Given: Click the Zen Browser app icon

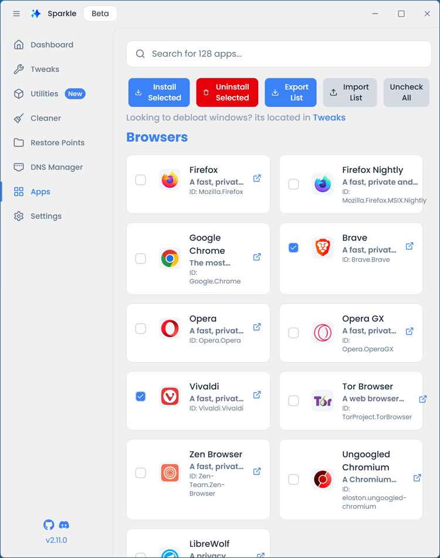Looking at the screenshot, I should click(x=170, y=473).
